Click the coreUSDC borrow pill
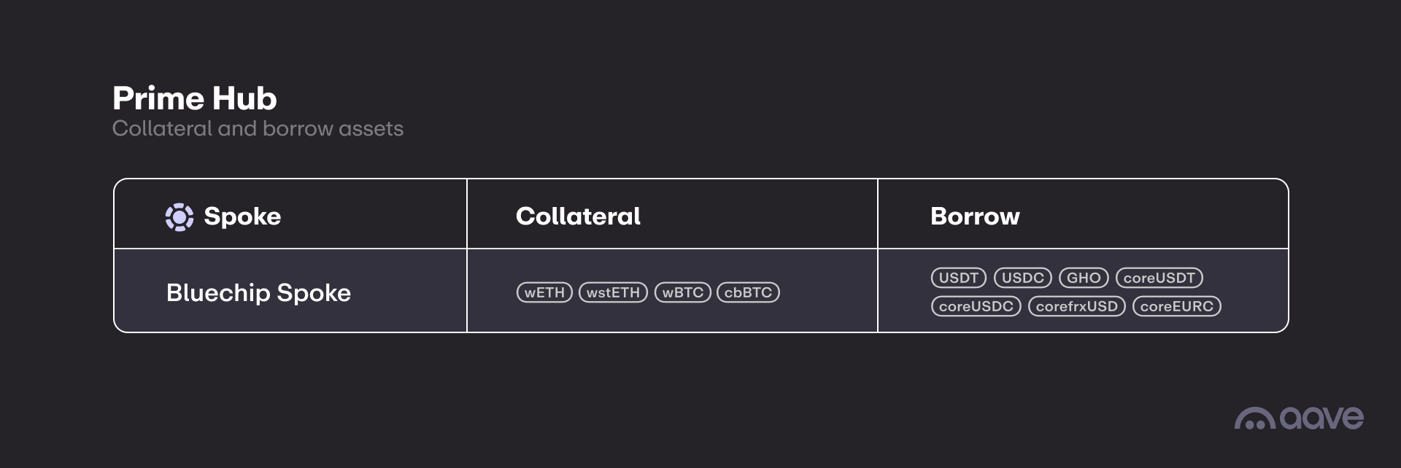Image resolution: width=1401 pixels, height=468 pixels. [x=976, y=306]
